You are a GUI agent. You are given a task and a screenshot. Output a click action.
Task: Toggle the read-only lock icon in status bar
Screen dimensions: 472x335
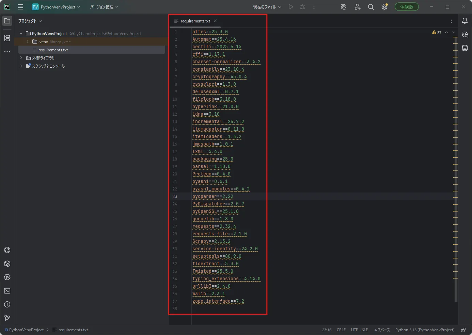click(463, 330)
